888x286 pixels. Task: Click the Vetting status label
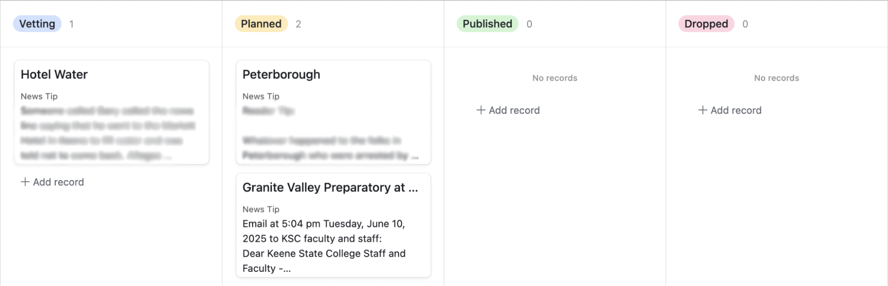click(x=37, y=24)
